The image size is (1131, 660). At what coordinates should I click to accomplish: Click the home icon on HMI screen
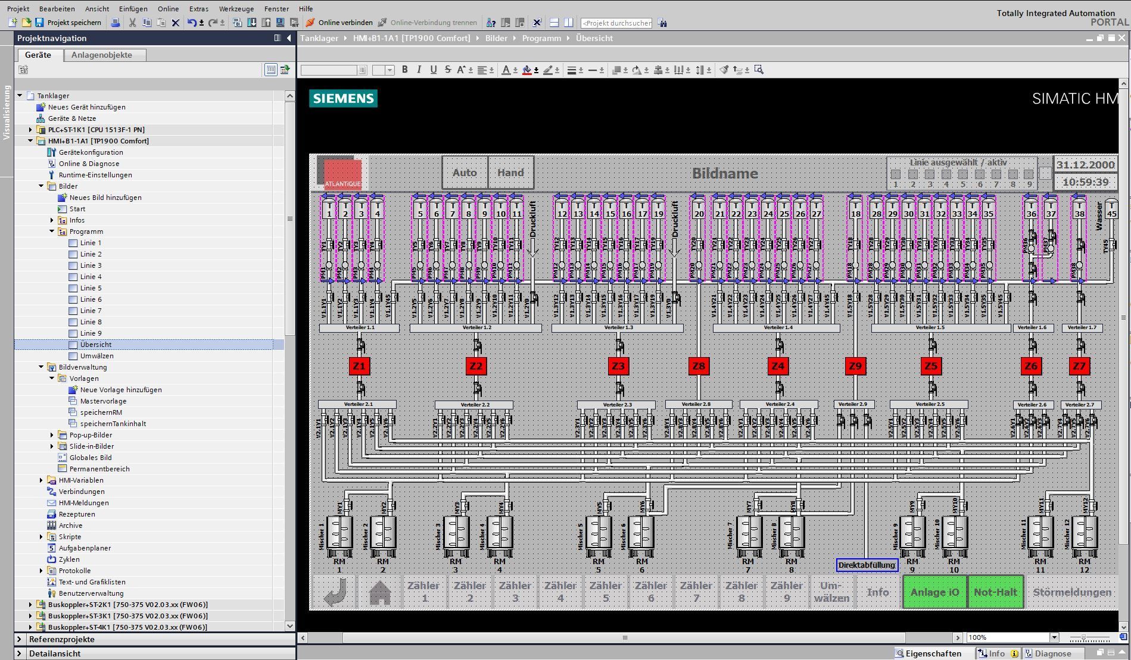380,592
